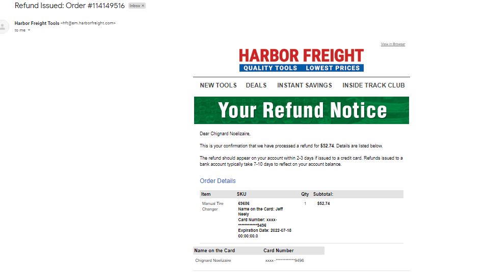Open the DEALS menu item
Screen dimensions: 486x272
(256, 85)
